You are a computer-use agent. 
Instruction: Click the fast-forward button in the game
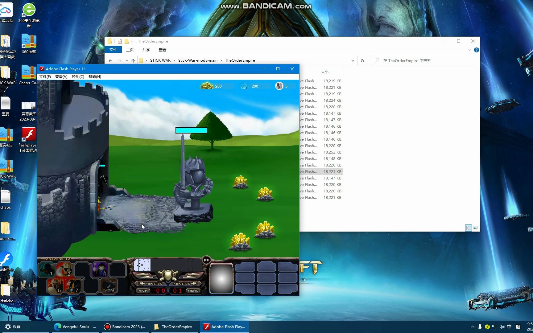click(x=206, y=260)
